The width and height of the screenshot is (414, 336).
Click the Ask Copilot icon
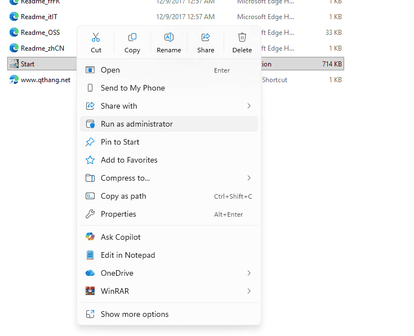coord(90,237)
